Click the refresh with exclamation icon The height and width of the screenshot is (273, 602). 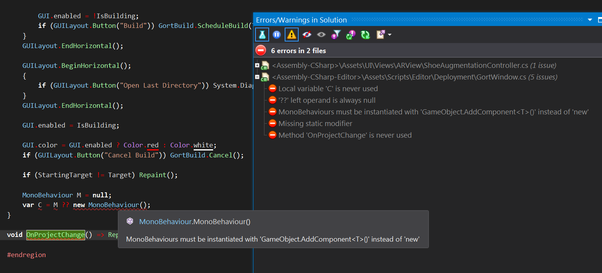pyautogui.click(x=350, y=34)
